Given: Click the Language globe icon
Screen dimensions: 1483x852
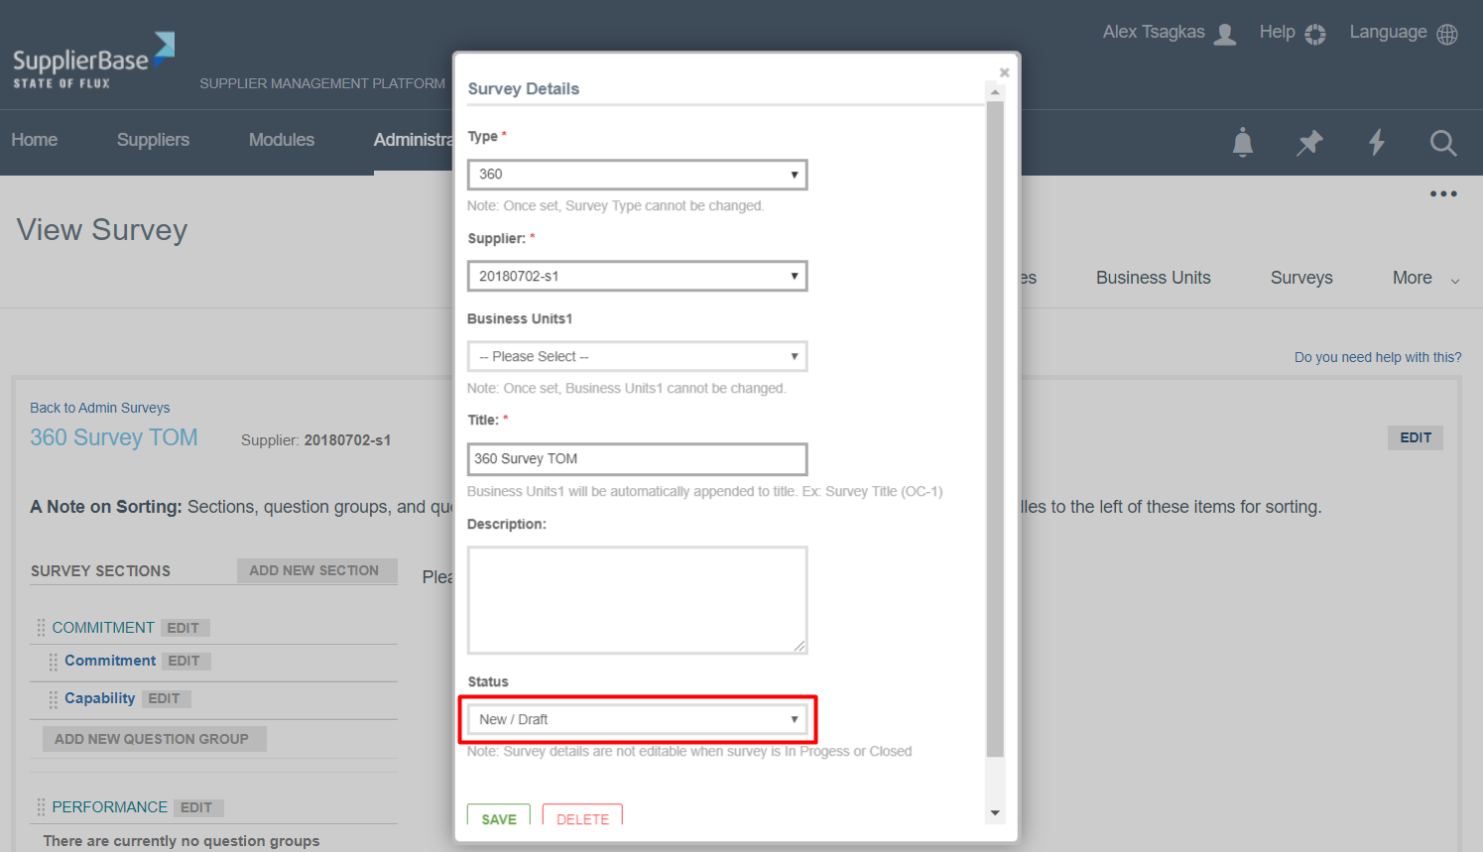Looking at the screenshot, I should click(x=1447, y=34).
